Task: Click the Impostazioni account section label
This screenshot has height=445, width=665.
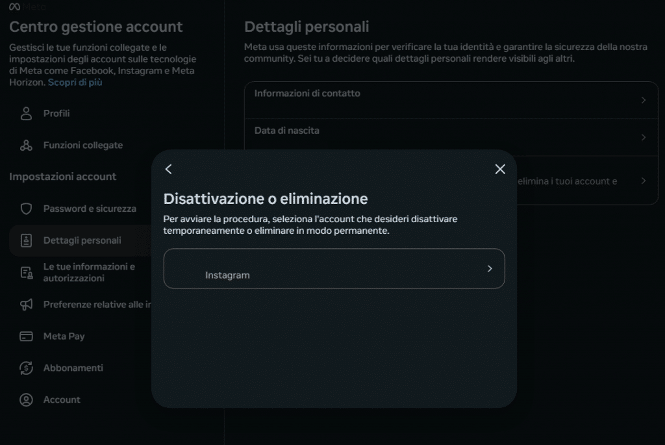Action: pos(63,177)
